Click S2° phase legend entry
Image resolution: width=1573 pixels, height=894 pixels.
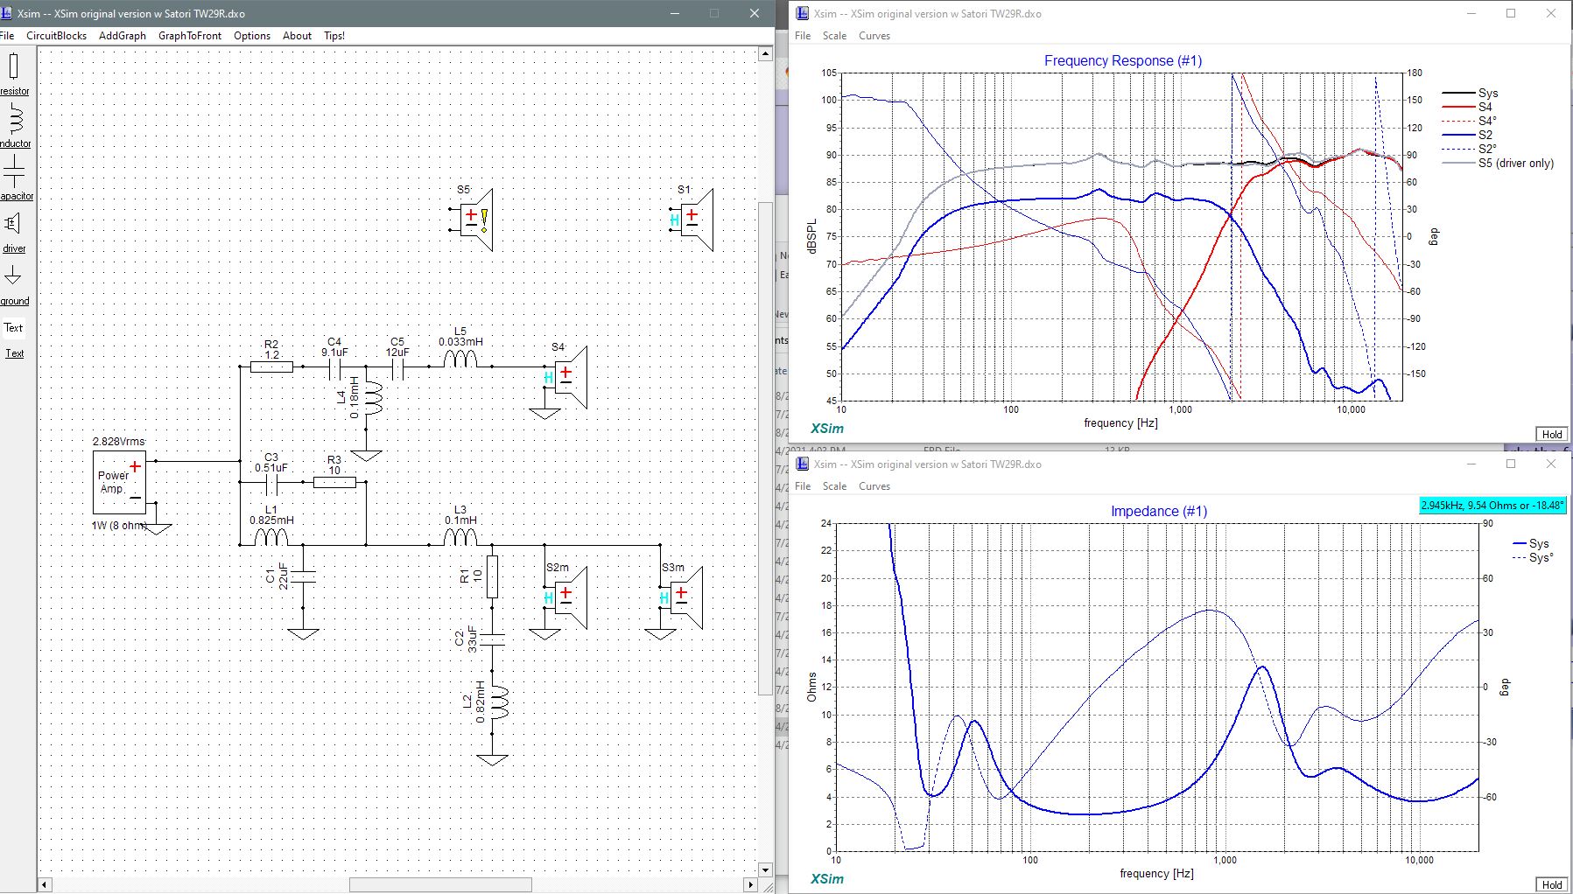pyautogui.click(x=1471, y=149)
